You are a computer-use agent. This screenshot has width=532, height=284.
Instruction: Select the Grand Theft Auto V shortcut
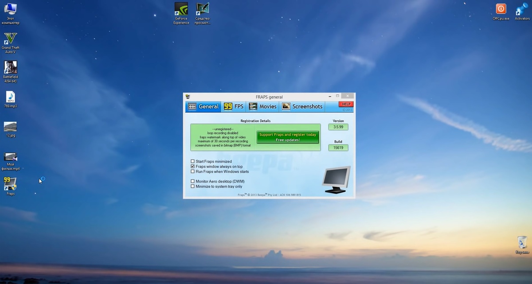(10, 43)
